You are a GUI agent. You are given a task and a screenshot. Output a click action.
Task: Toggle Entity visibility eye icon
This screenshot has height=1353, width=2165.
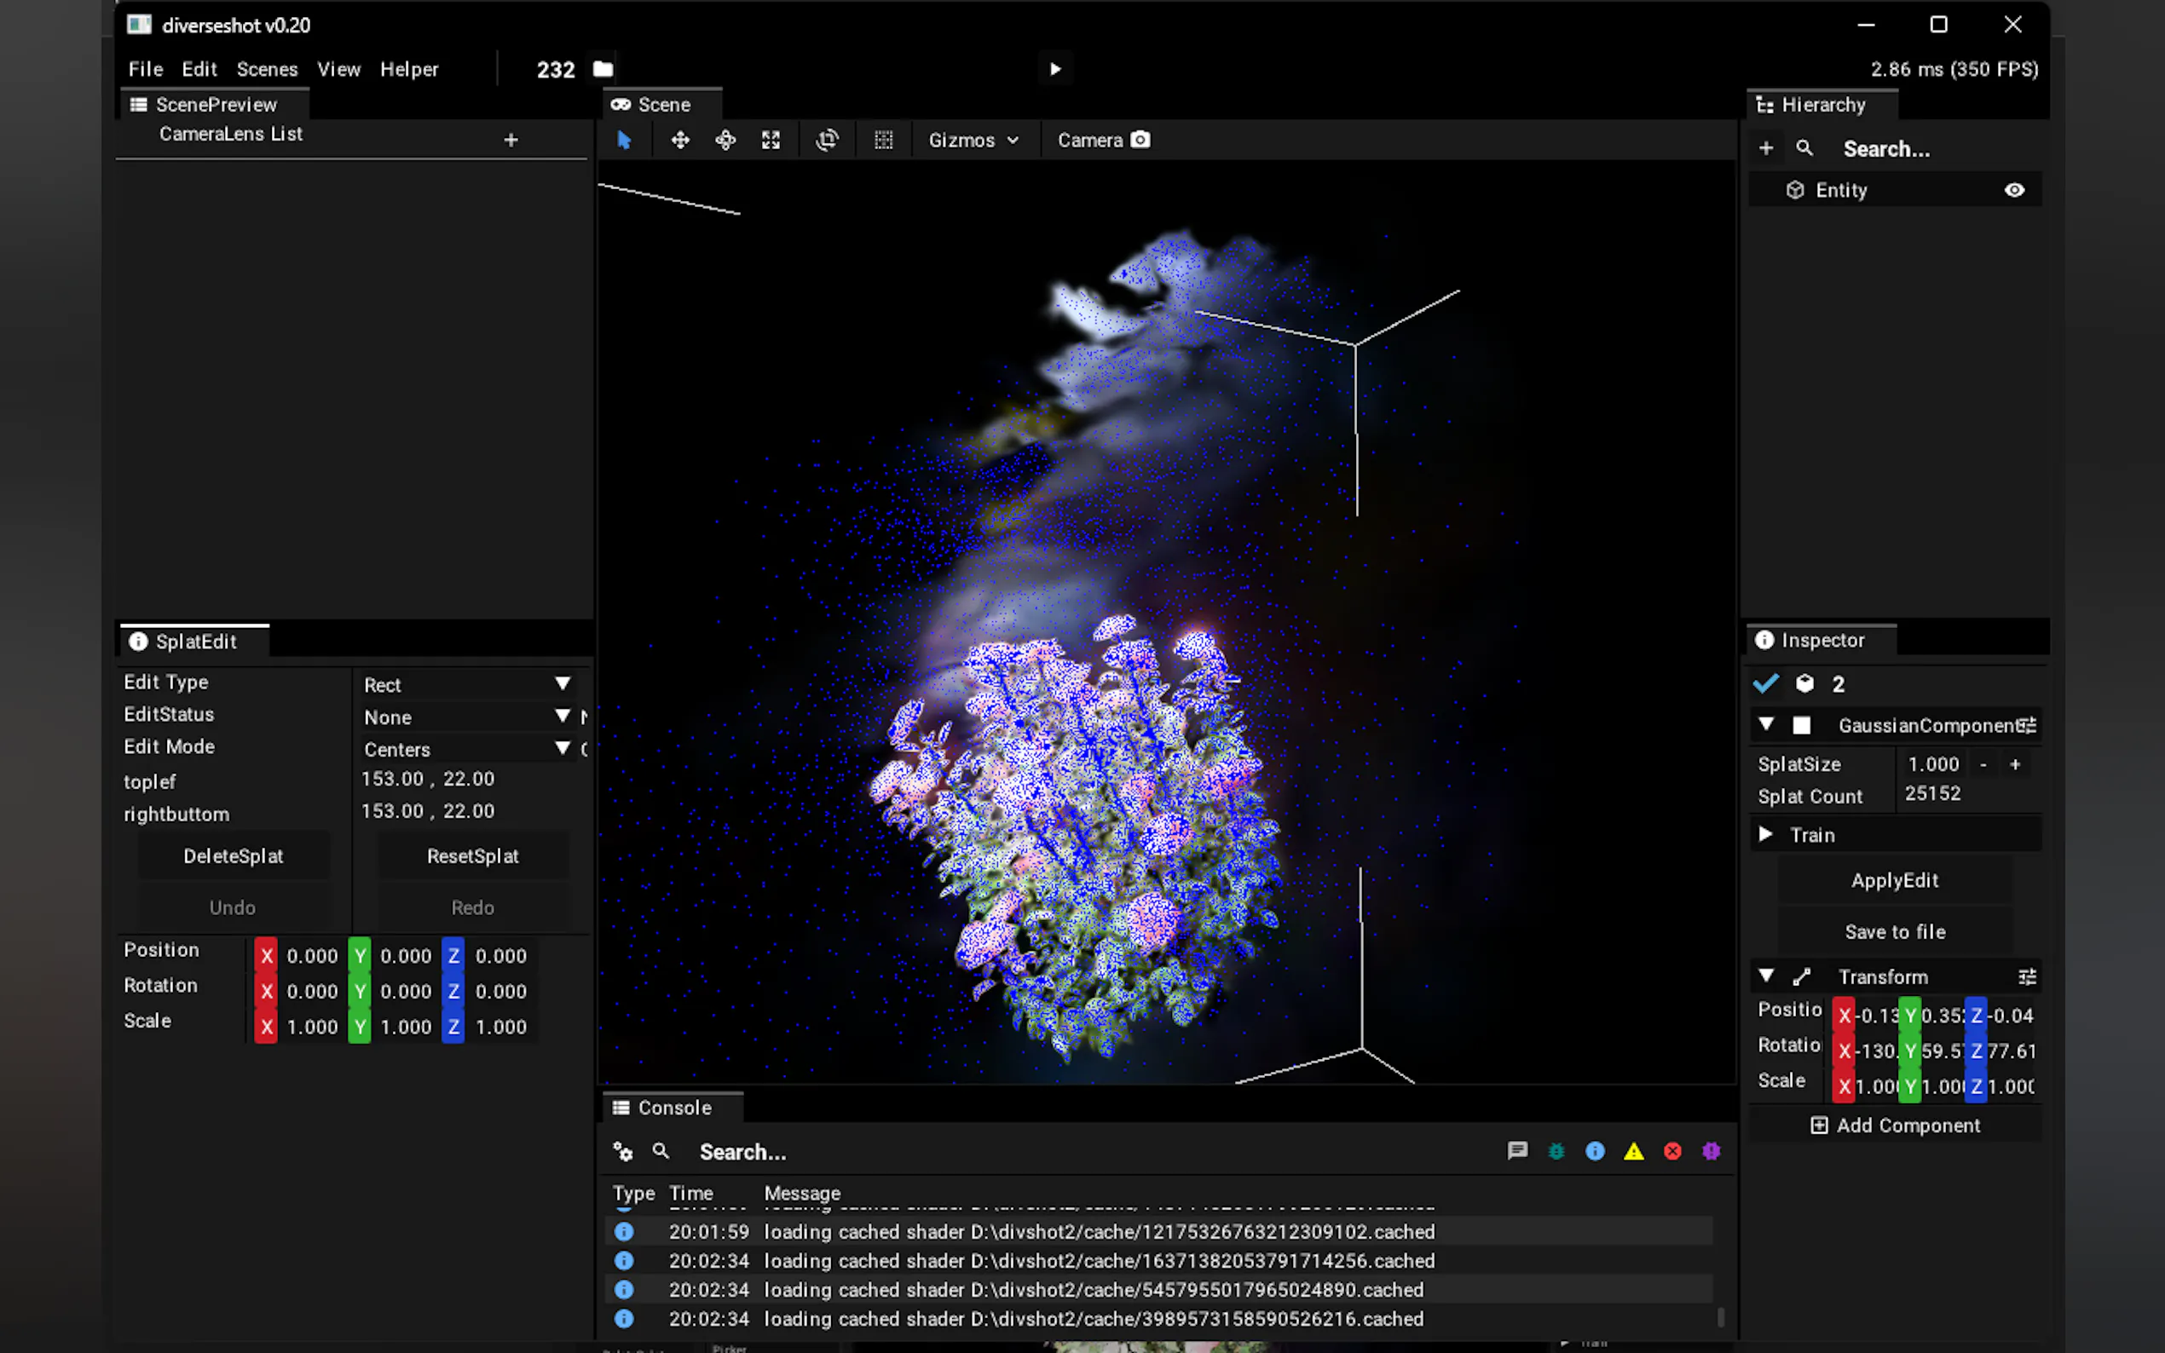pyautogui.click(x=2014, y=190)
